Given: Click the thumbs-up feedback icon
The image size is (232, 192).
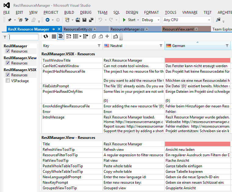Looking at the screenshot, I should [x=116, y=36].
